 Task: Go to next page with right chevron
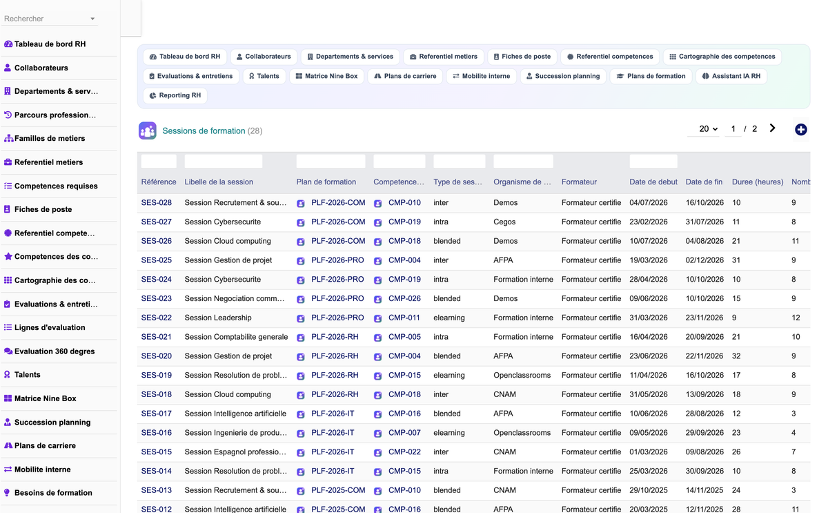(772, 128)
